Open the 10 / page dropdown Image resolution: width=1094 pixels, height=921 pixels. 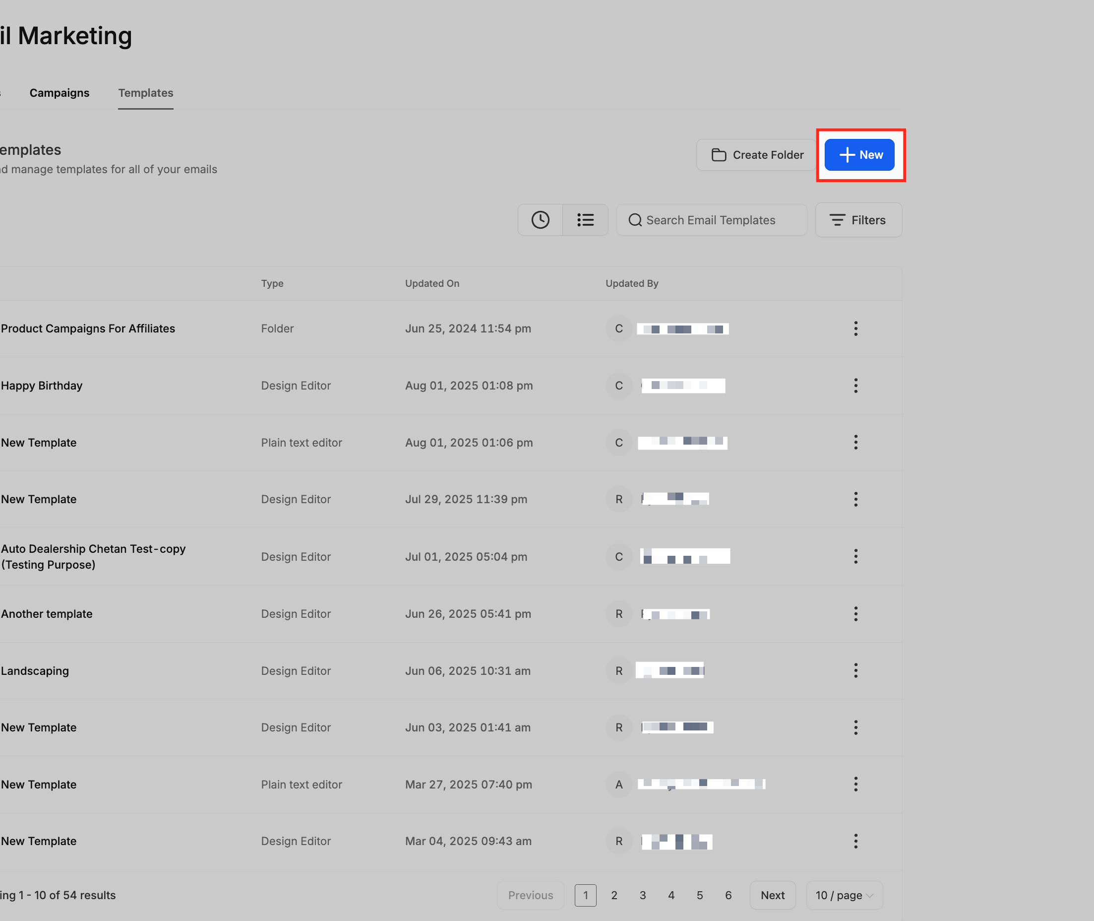(x=844, y=895)
